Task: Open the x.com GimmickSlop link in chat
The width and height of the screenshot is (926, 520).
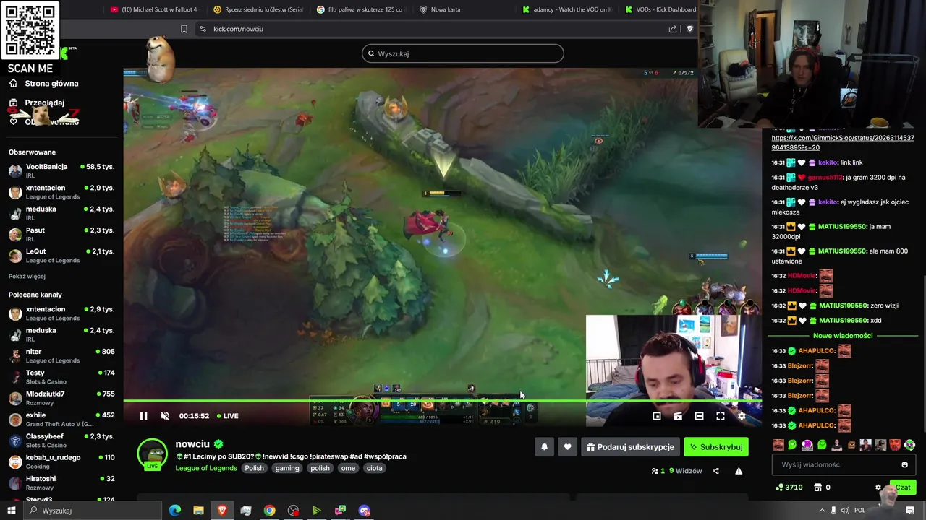Action: 842,142
